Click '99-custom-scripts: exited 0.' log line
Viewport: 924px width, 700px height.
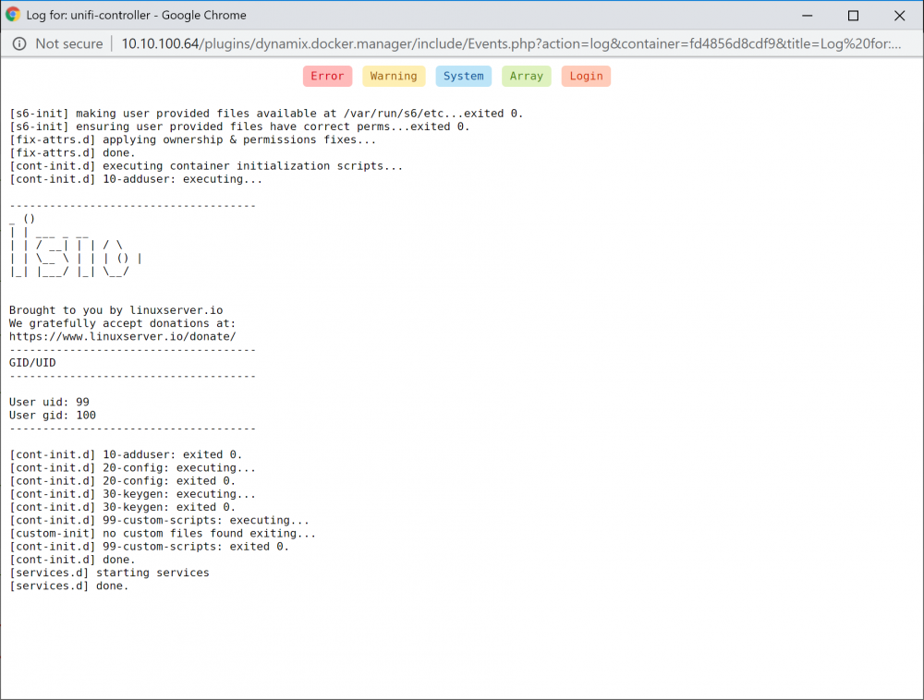click(149, 547)
